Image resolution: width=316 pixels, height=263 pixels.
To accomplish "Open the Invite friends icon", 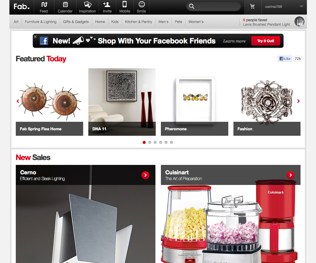I will 107,5.
